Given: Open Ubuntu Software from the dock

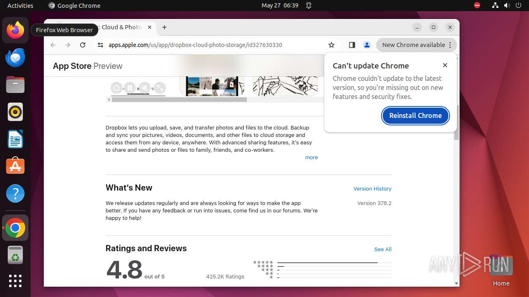Looking at the screenshot, I should pos(15,166).
